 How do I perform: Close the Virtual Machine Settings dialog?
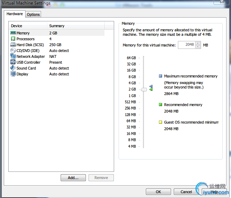coord(222,2)
